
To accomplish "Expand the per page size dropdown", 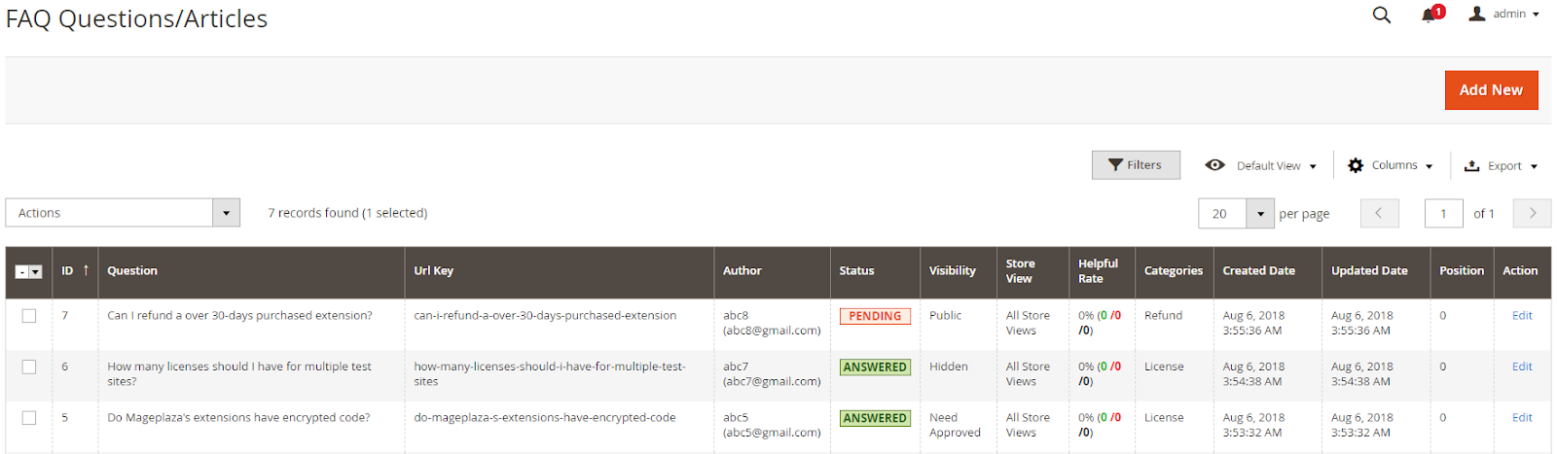I will (x=1260, y=214).
